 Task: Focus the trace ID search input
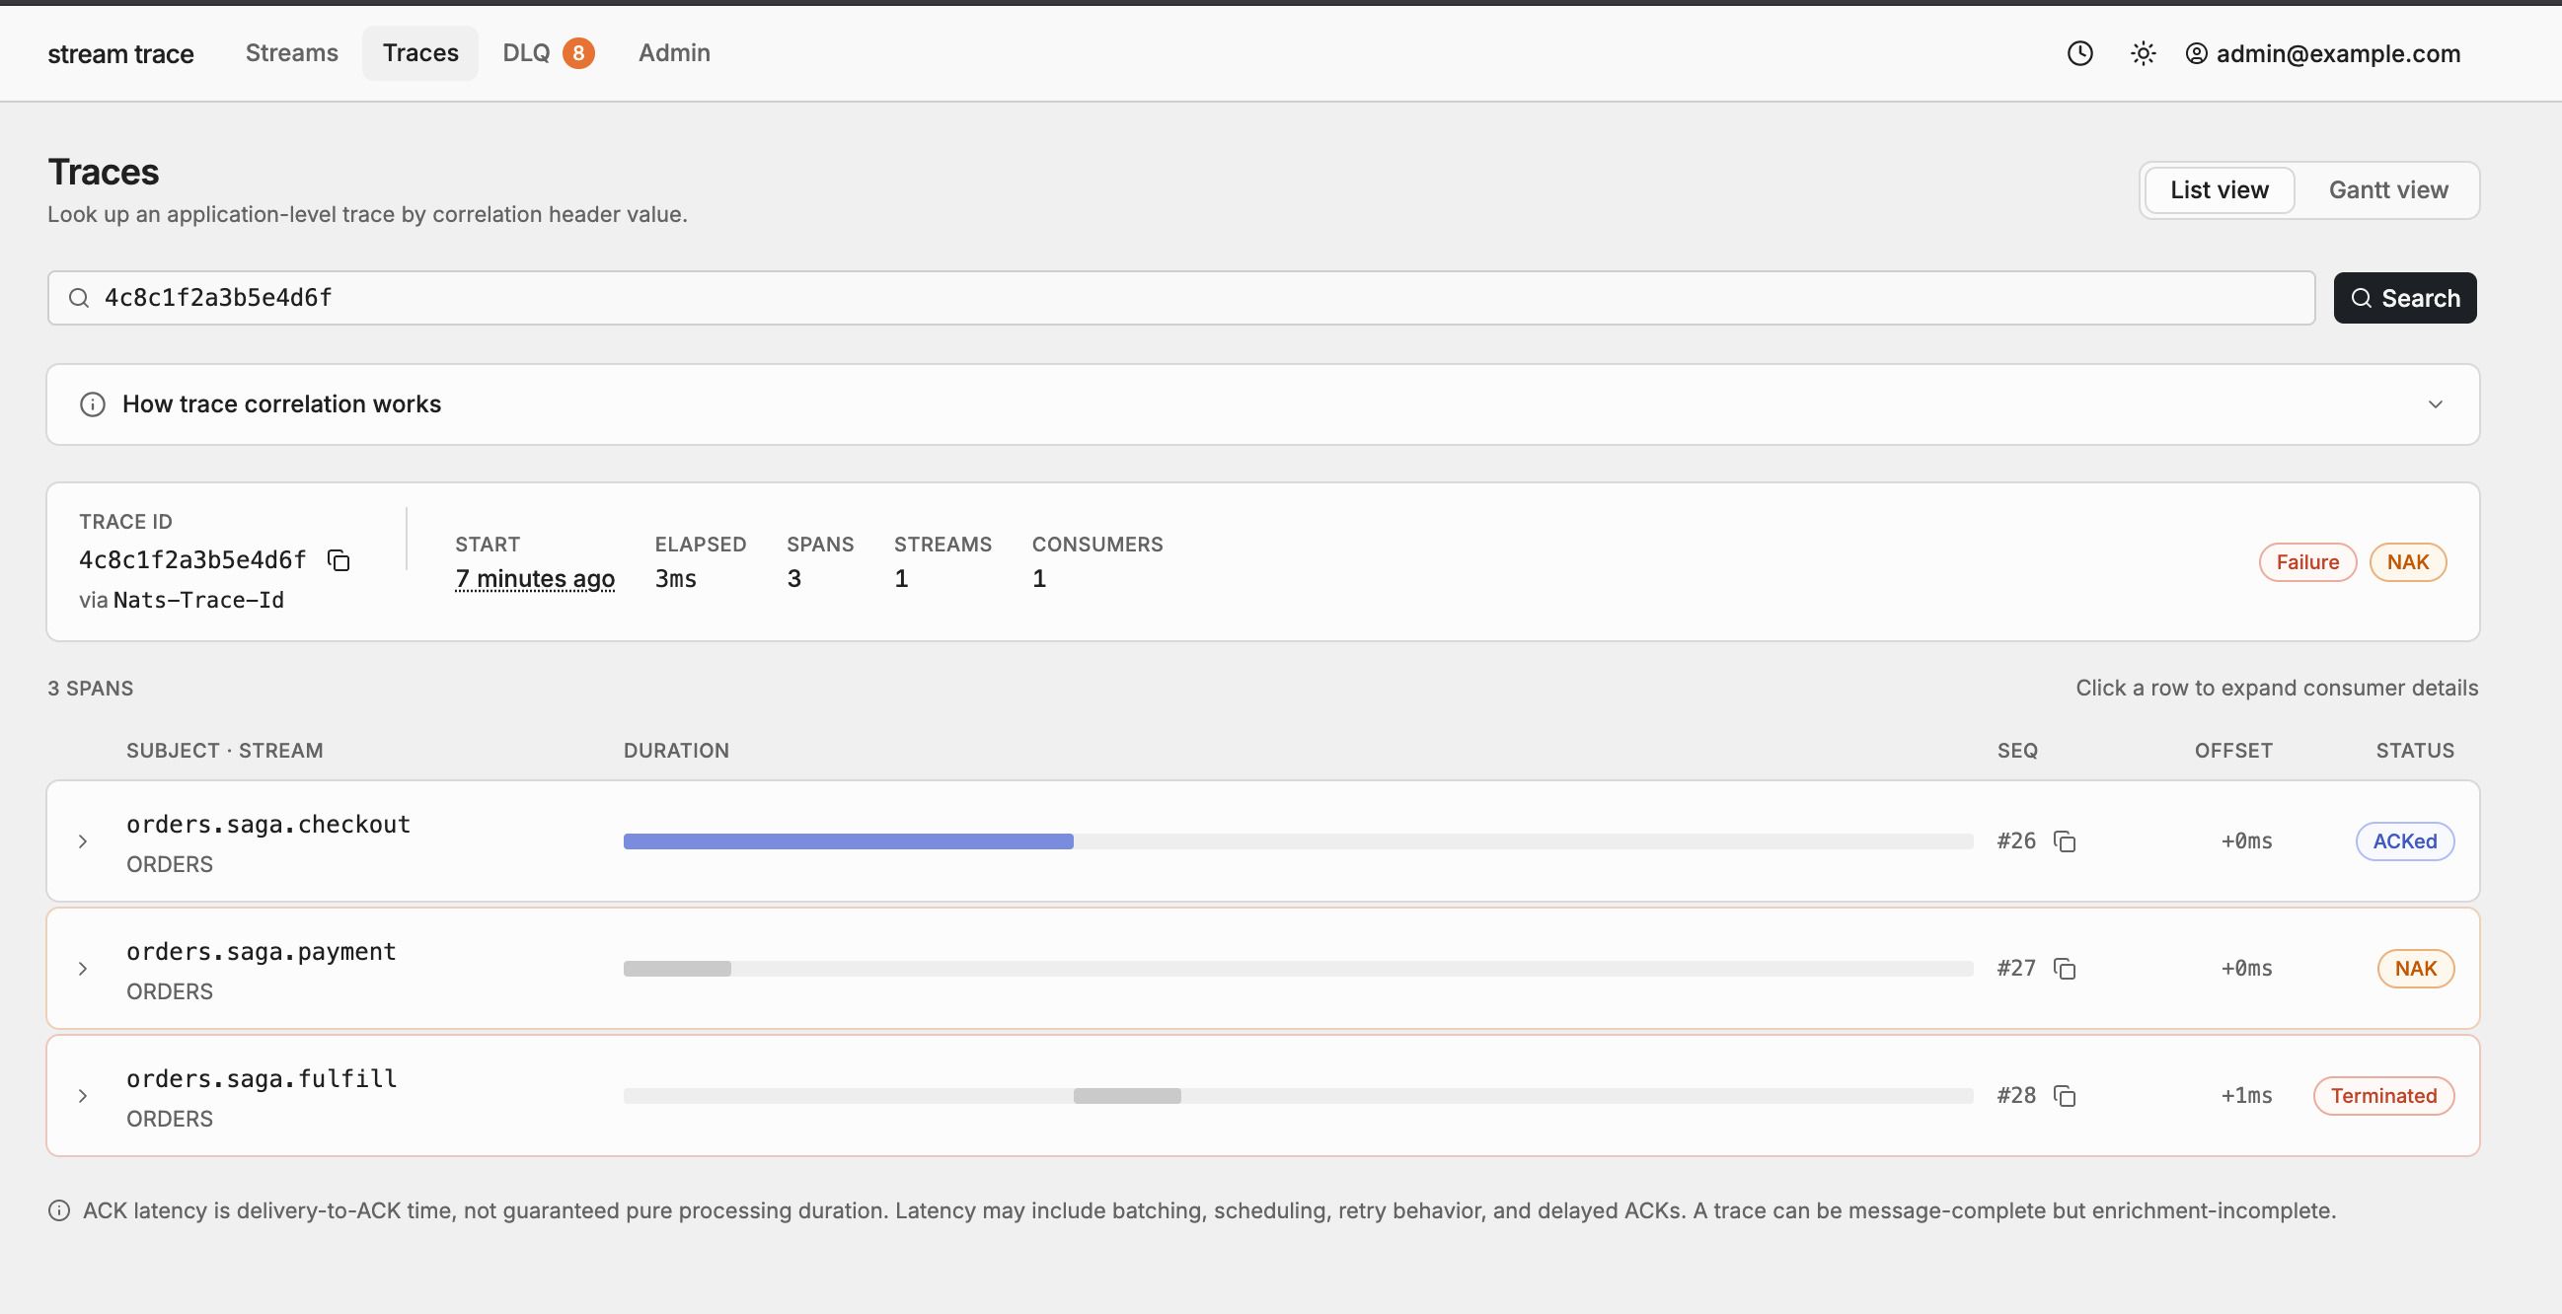[1181, 298]
